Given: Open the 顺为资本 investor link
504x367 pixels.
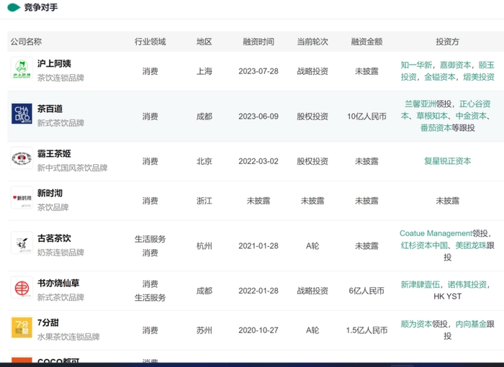Looking at the screenshot, I should coord(418,325).
